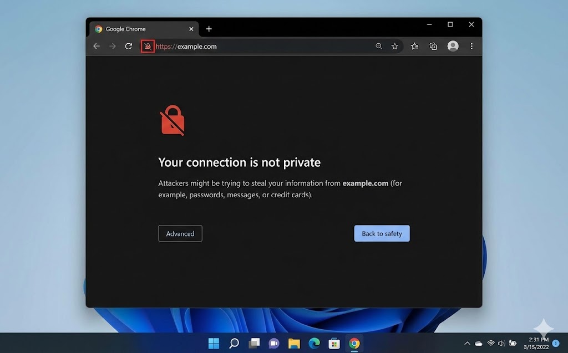The image size is (568, 353).
Task: Open Chrome's three-dot menu
Action: [471, 47]
